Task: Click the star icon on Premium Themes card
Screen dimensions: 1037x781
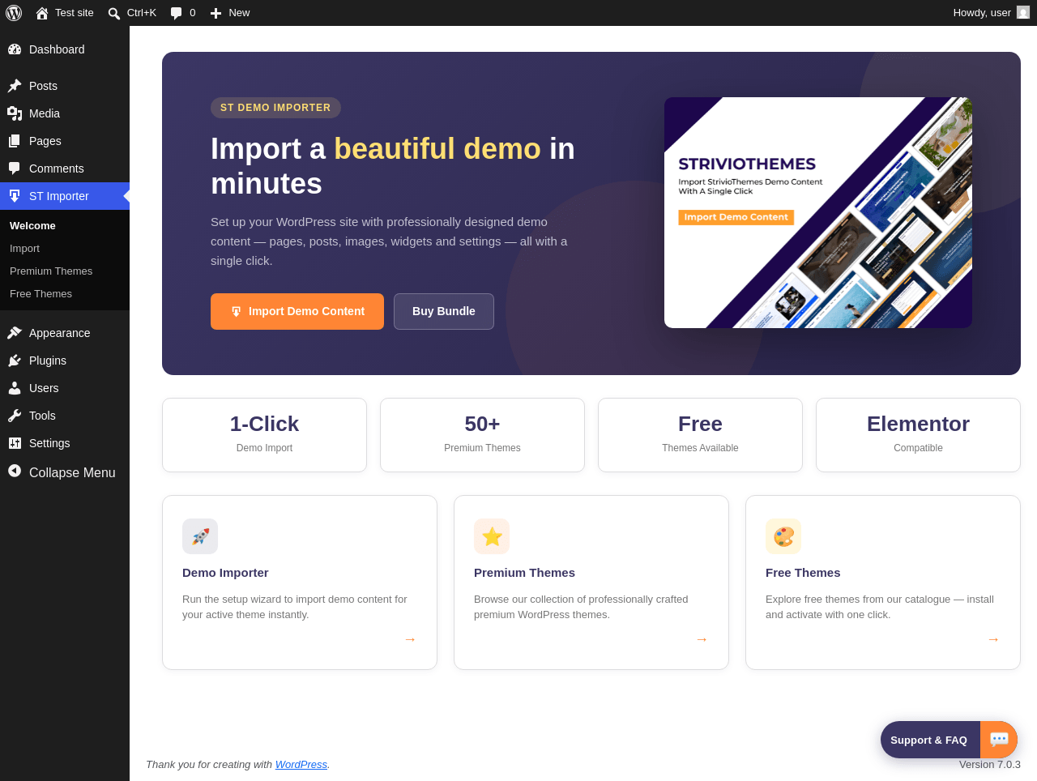Action: [492, 536]
